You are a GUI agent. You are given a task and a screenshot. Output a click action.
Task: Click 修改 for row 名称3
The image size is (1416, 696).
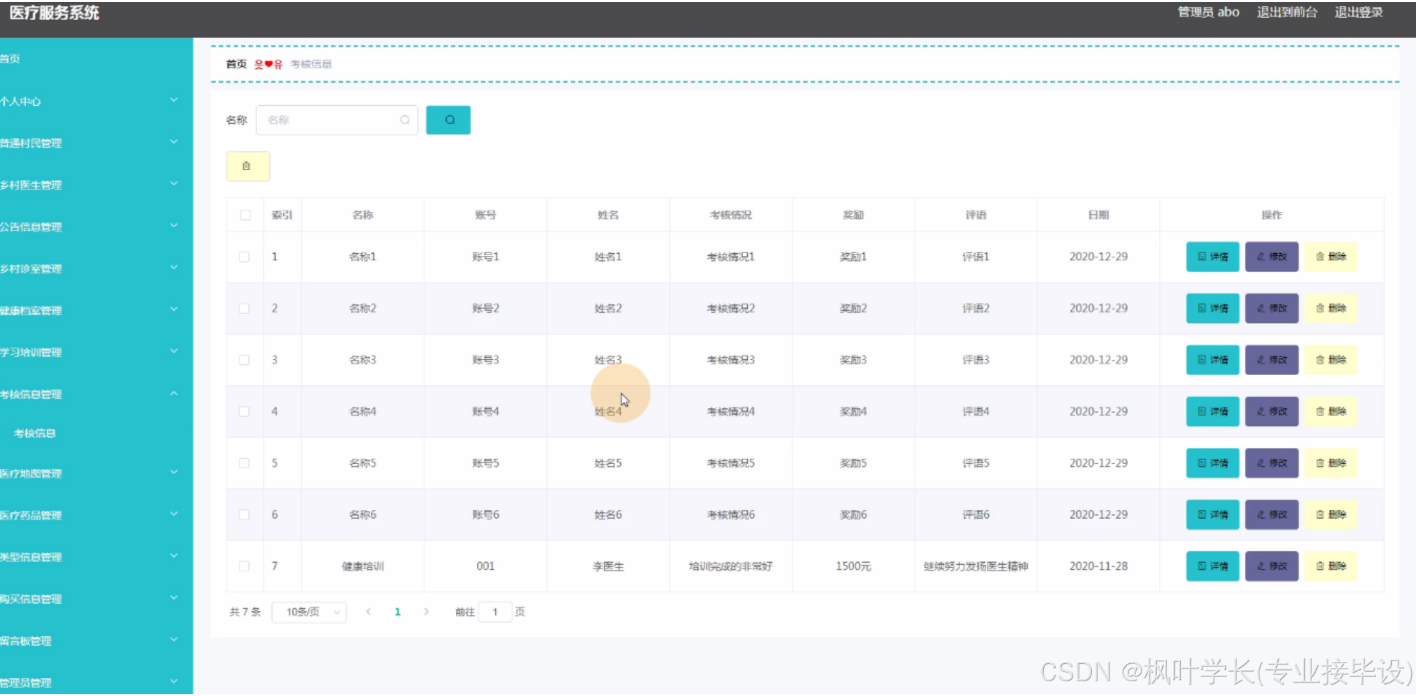tap(1271, 360)
